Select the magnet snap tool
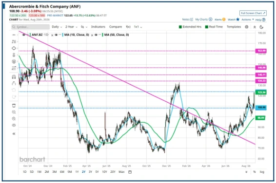Image resolution: width=276 pixels, height=183 pixels. pos(14,77)
